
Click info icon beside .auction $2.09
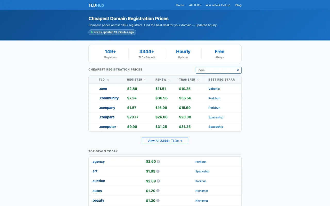158,181
